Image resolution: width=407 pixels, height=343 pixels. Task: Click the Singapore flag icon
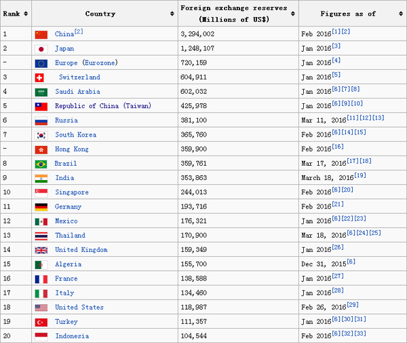[41, 193]
